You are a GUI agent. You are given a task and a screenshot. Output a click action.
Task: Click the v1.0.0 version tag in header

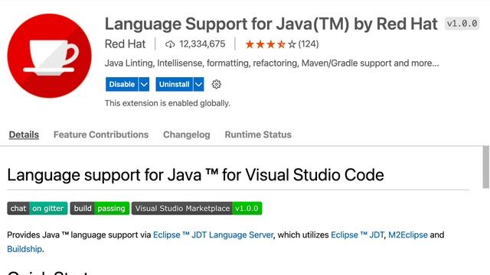(x=462, y=24)
